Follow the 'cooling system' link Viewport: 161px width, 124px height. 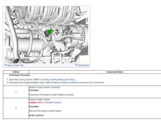click(x=25, y=80)
